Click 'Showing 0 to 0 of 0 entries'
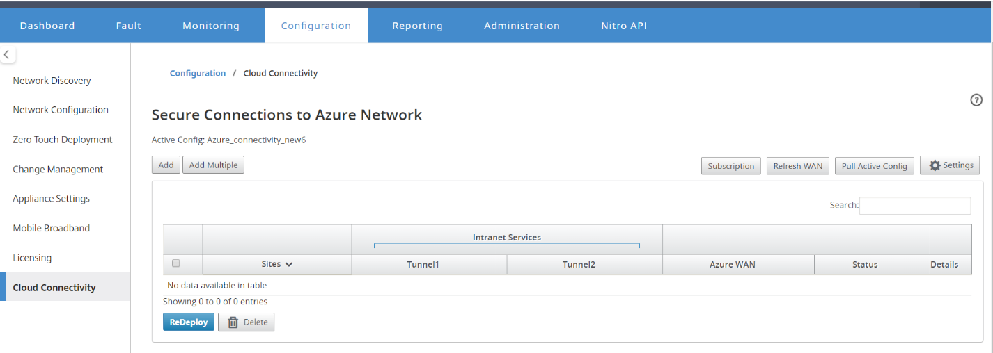 pyautogui.click(x=215, y=302)
